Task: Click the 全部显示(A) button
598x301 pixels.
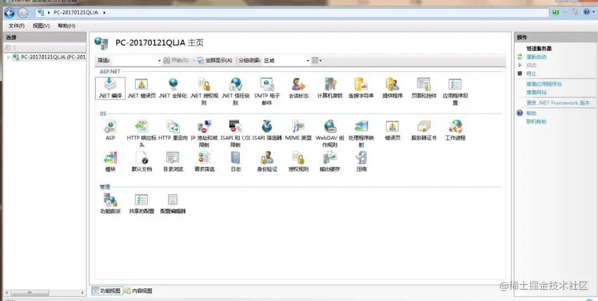Action: 215,61
